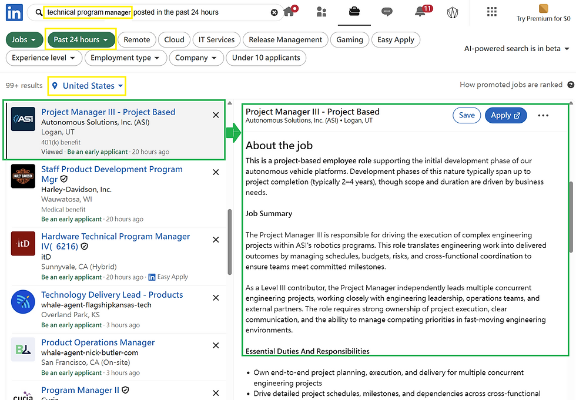Expand Experience level filter
Viewport: 576px width, 400px height.
(43, 58)
